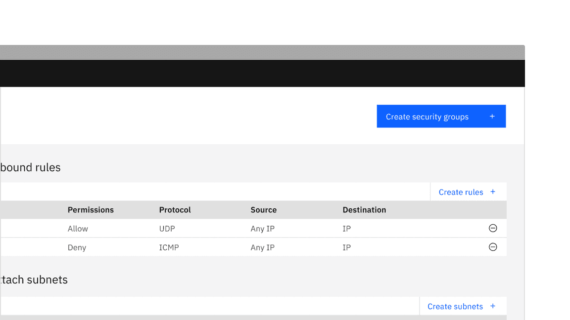Select the minus icon in the second table row
This screenshot has width=570, height=320.
(x=493, y=247)
